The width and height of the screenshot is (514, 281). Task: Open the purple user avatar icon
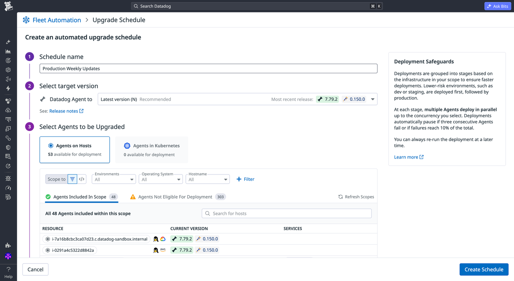pos(8,256)
